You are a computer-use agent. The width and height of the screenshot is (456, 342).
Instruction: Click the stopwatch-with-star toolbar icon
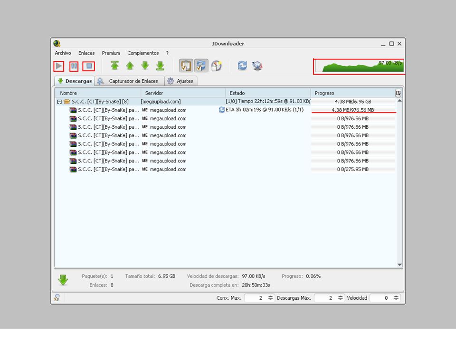click(216, 66)
